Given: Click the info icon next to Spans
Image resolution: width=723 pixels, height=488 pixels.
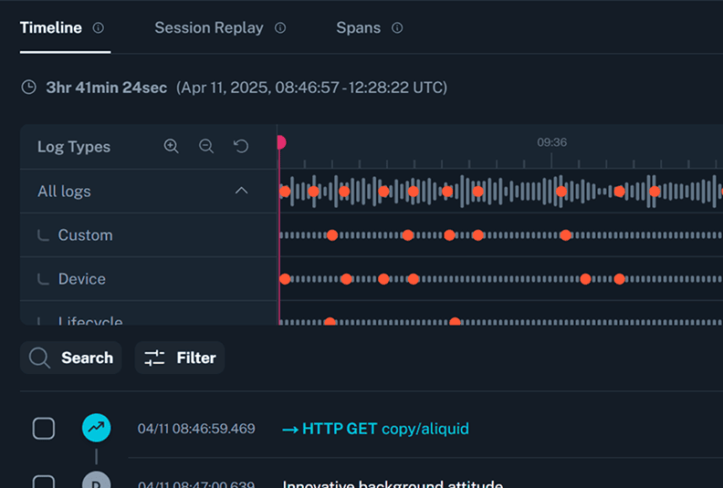Looking at the screenshot, I should pos(397,28).
